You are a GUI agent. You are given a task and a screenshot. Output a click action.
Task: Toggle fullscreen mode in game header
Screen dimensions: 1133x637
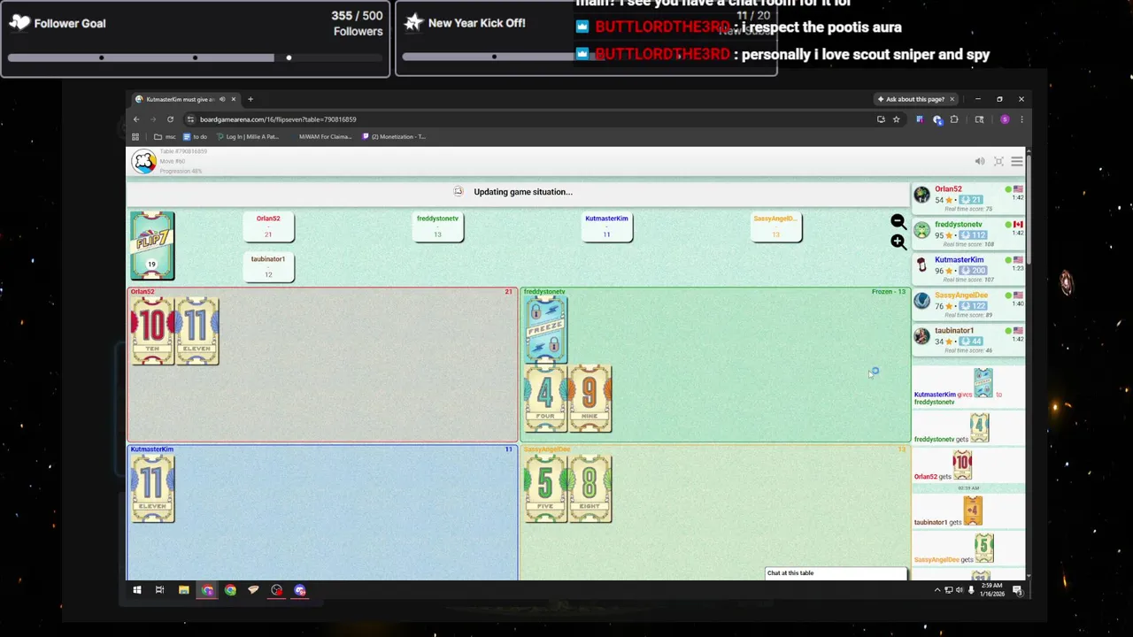click(998, 161)
